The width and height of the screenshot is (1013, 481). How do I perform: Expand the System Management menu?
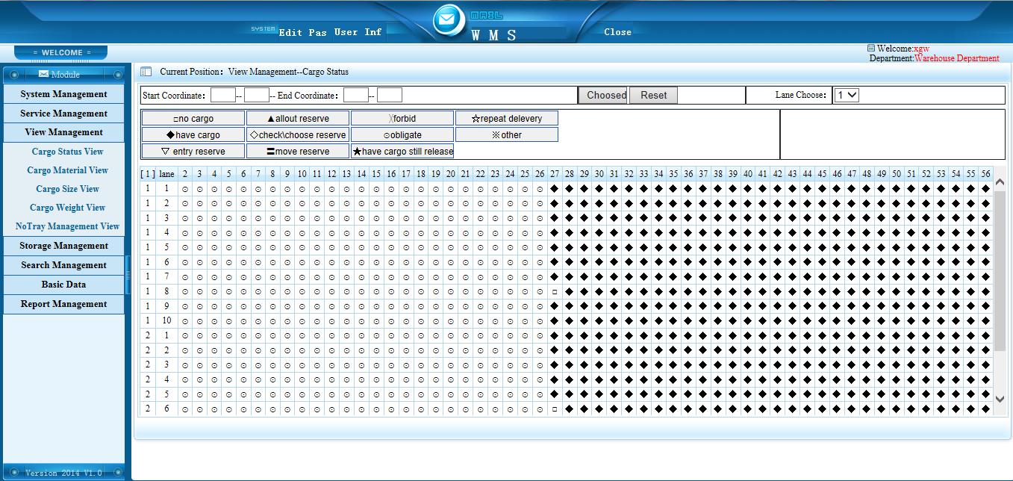[x=63, y=94]
